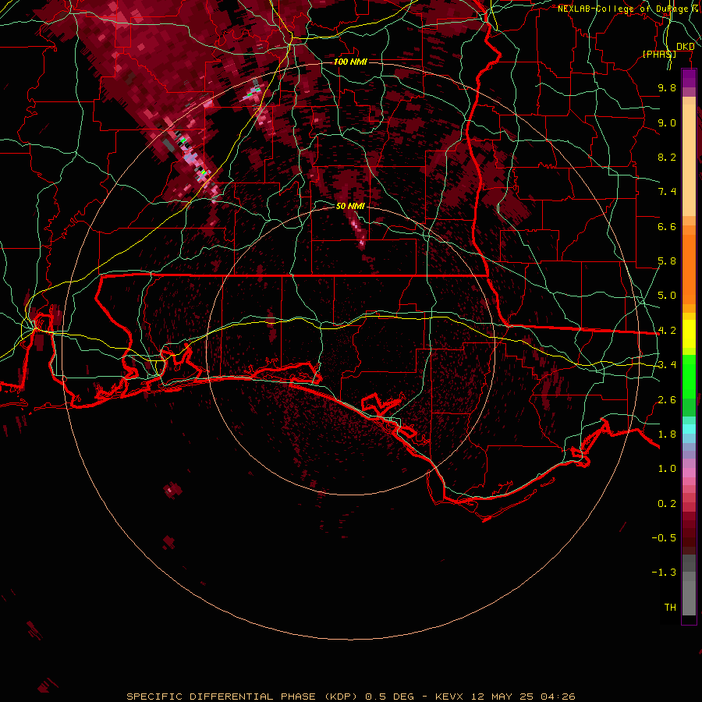
Task: Click the 8.2 legend value
Action: 667,157
